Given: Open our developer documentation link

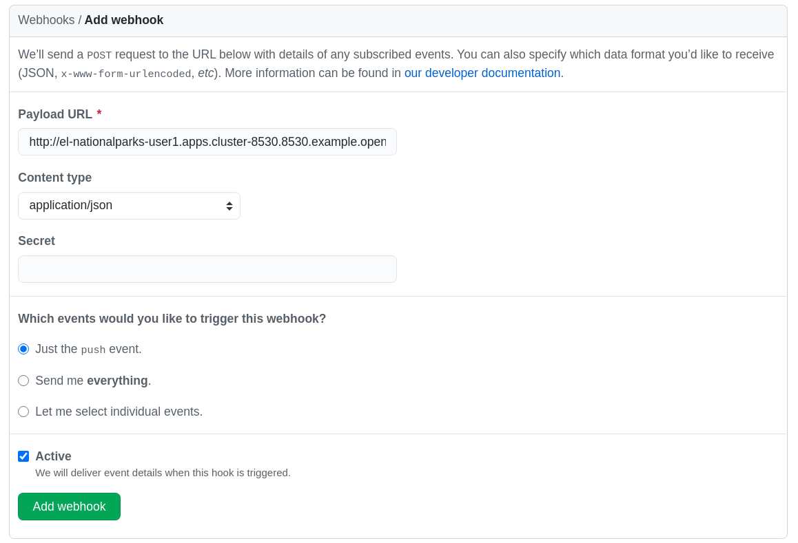Looking at the screenshot, I should click(x=482, y=73).
